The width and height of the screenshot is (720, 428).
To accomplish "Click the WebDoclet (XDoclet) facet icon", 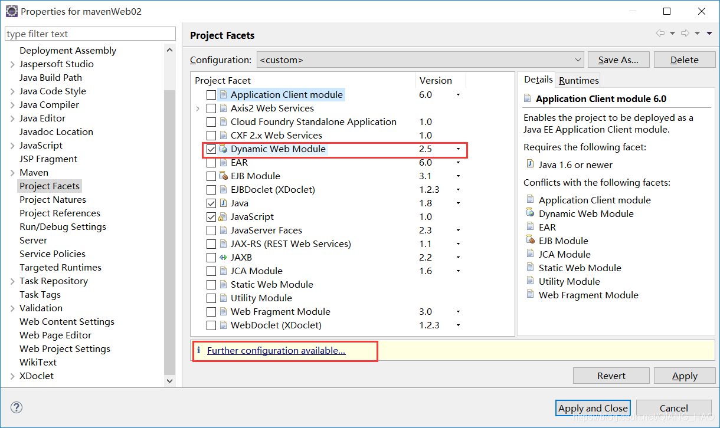I will click(x=223, y=325).
